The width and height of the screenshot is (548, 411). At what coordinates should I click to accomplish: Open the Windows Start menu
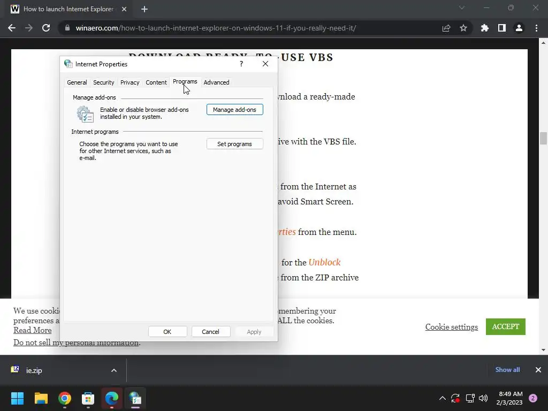coord(17,398)
